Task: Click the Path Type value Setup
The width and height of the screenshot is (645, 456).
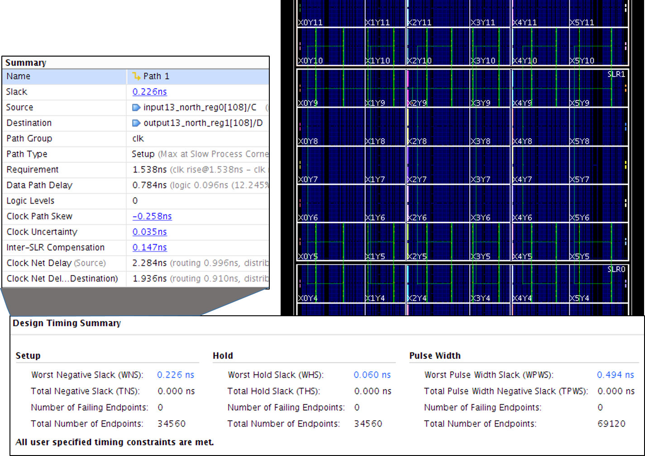Action: [143, 154]
